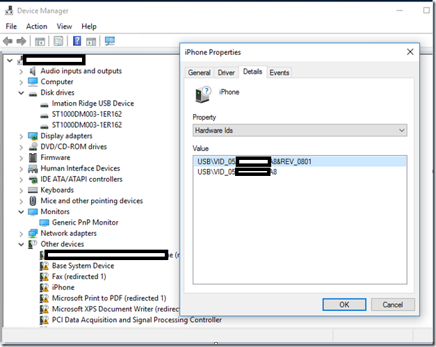Click the Generic PnP Monitor icon
The width and height of the screenshot is (436, 347).
click(x=45, y=223)
